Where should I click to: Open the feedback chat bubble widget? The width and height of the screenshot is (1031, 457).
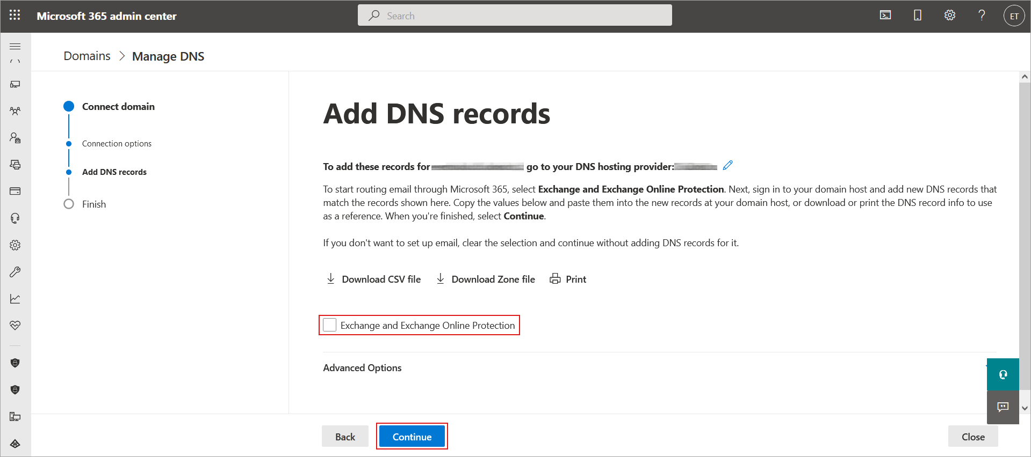(x=1003, y=407)
